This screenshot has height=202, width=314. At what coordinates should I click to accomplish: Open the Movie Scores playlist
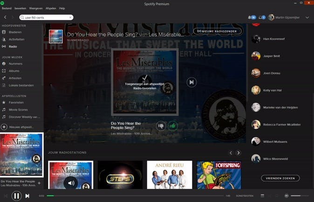18,110
